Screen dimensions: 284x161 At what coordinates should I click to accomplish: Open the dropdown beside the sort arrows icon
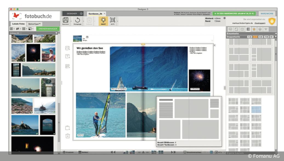(20, 29)
